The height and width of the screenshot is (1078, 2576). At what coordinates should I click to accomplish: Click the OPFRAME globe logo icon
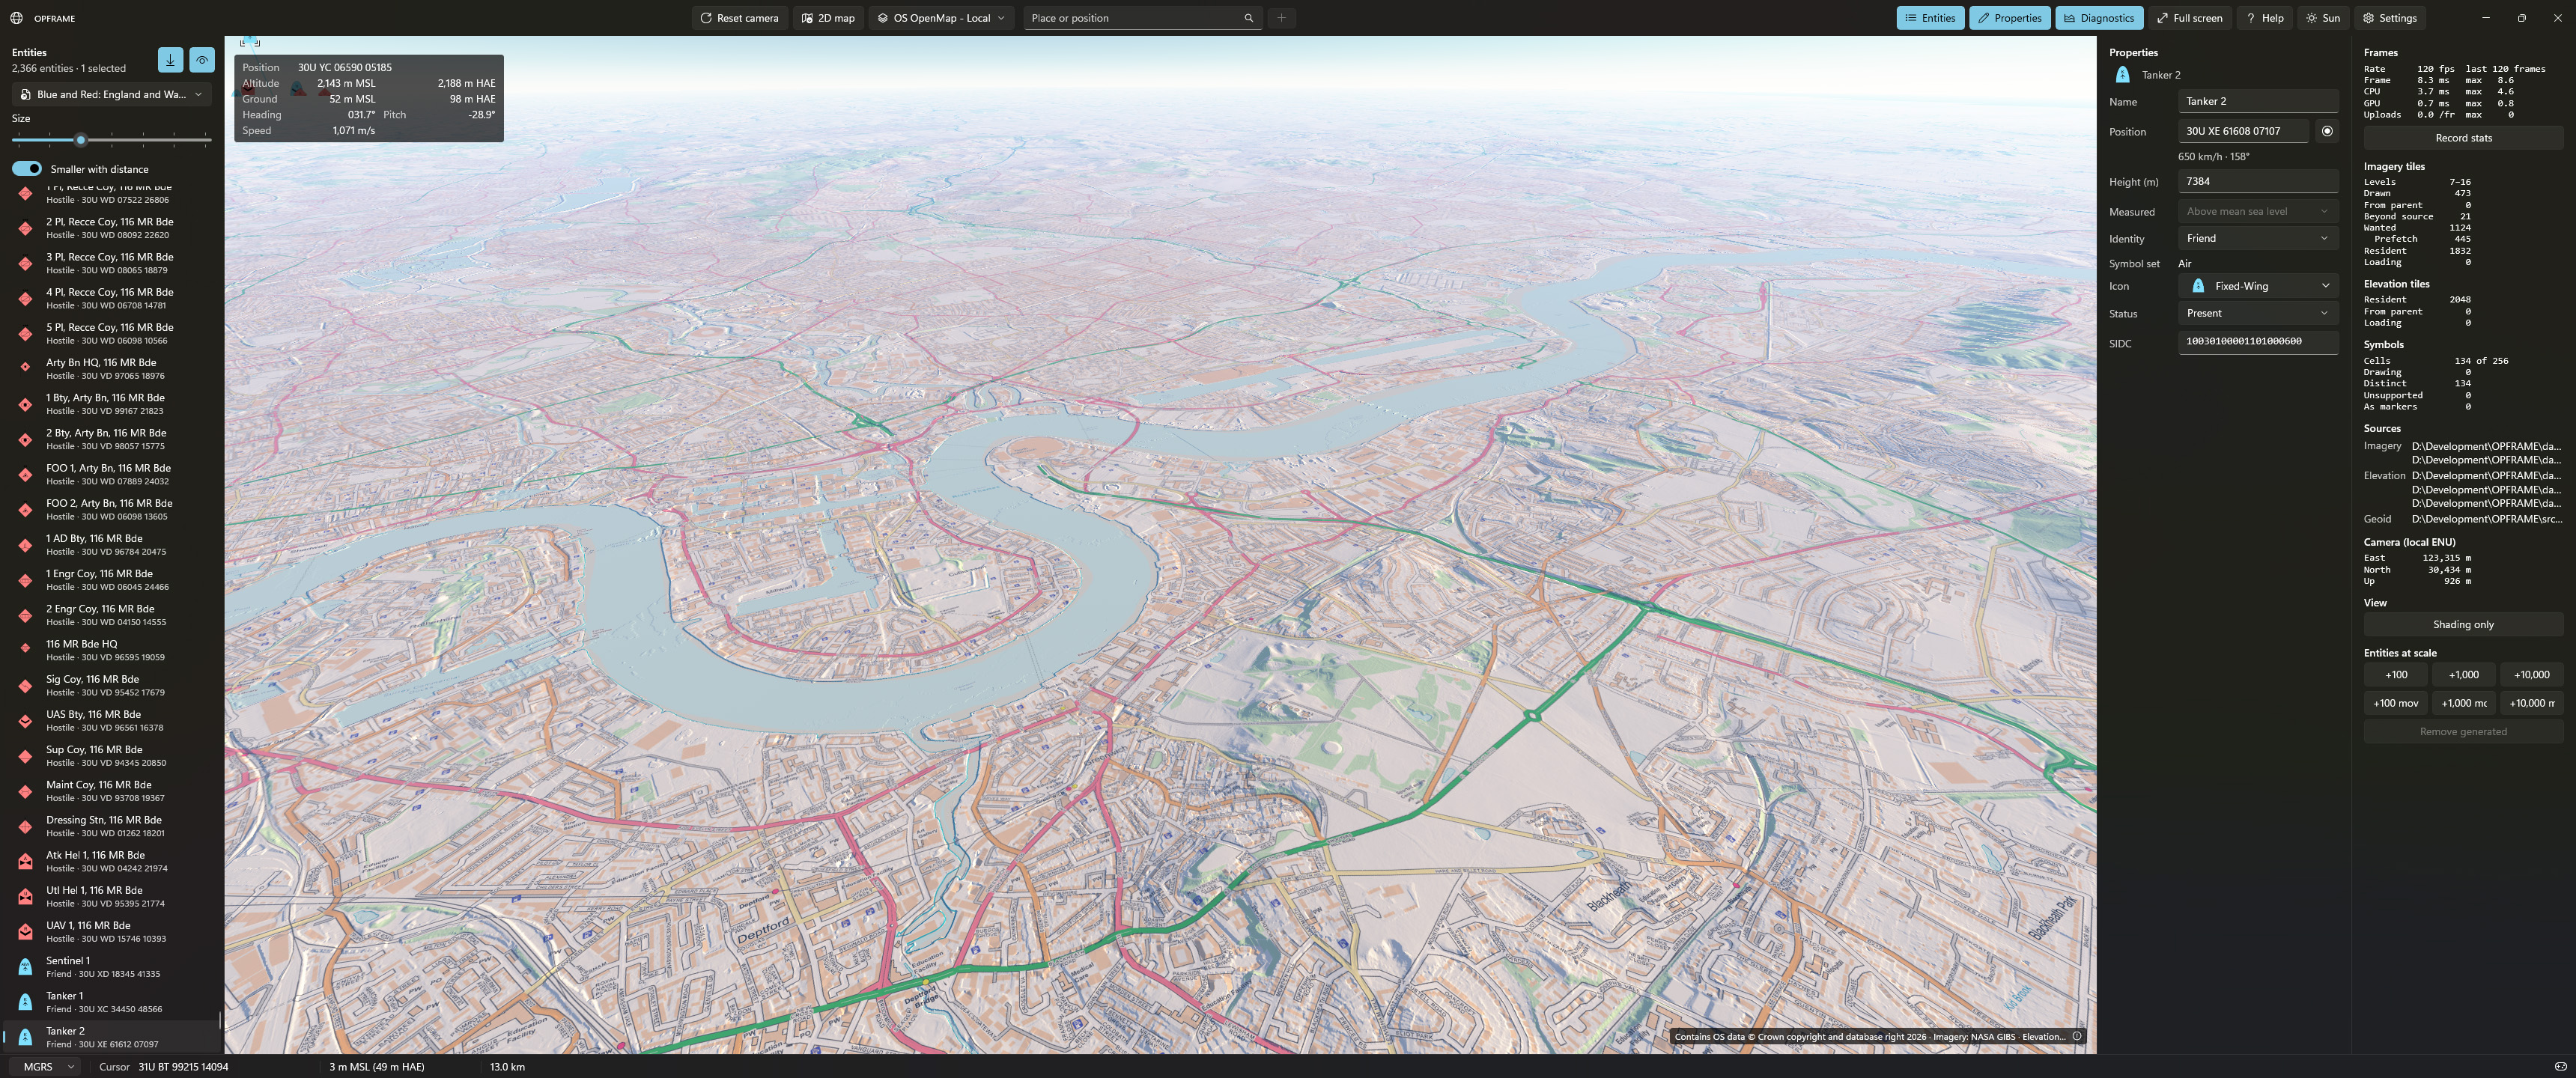coord(16,18)
